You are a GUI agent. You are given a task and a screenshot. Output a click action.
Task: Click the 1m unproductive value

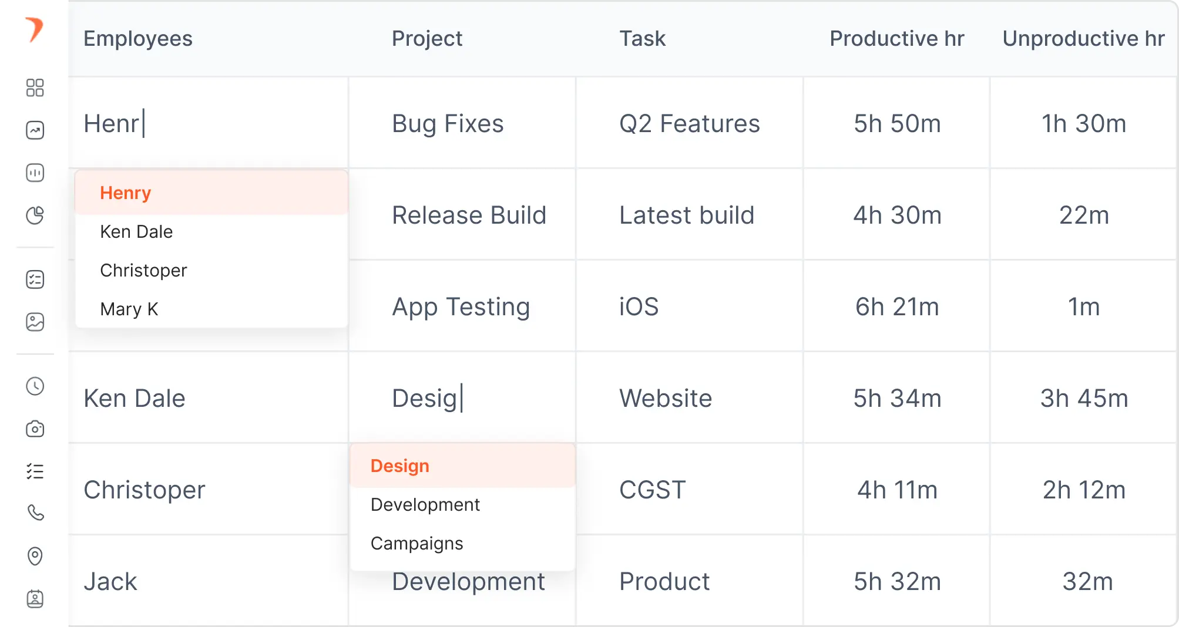point(1084,306)
